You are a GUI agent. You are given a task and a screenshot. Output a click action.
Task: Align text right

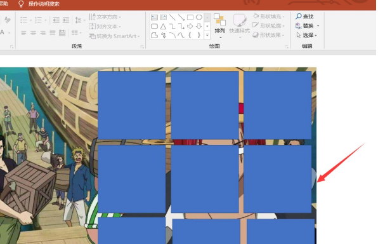43,33
